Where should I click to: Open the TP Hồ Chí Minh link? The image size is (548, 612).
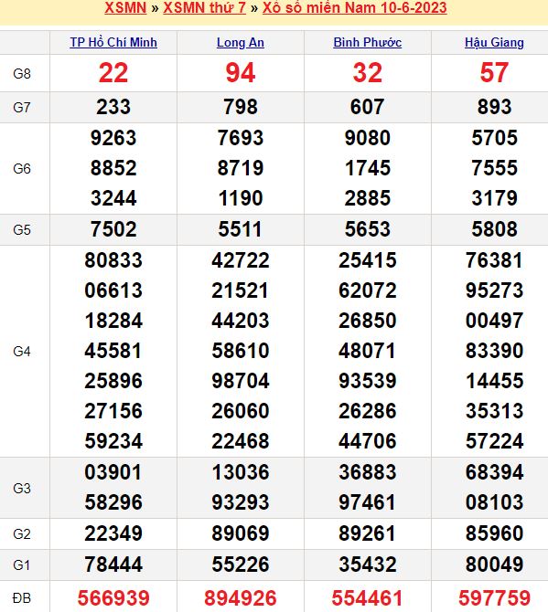113,42
